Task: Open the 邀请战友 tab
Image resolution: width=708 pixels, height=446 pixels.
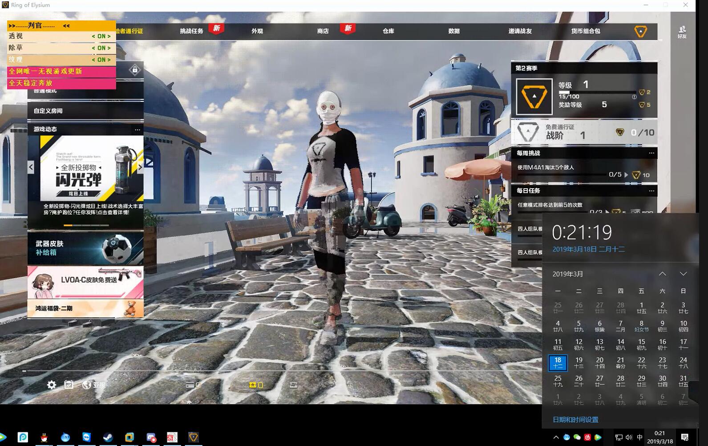Action: (520, 31)
